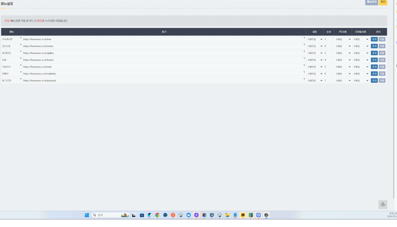The height and width of the screenshot is (227, 397).
Task: Open 새창 dropdown in the 버그/건의 row
Action: (315, 80)
